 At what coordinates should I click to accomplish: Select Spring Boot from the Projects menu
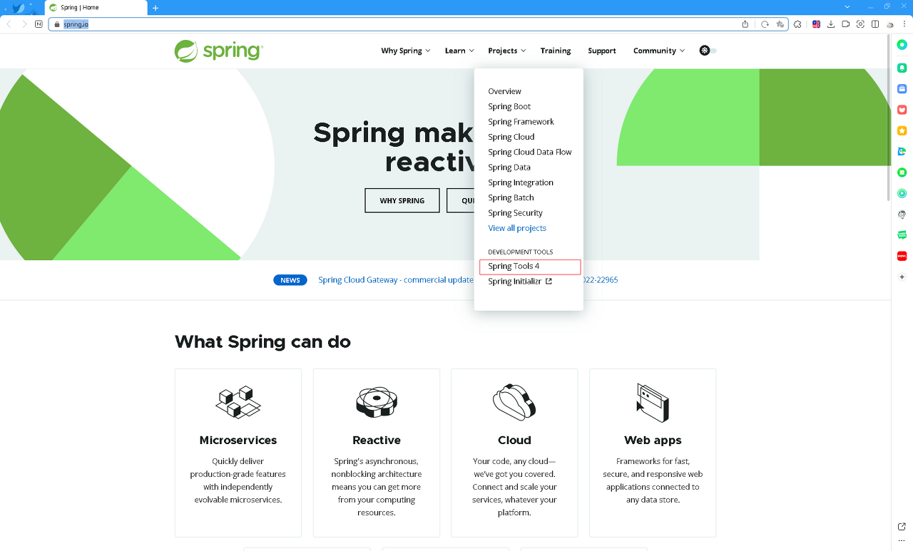coord(509,106)
